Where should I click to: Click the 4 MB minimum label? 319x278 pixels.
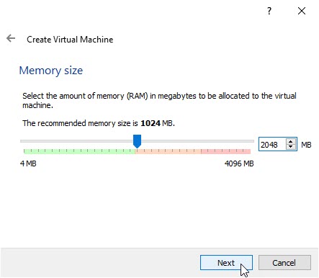28,163
